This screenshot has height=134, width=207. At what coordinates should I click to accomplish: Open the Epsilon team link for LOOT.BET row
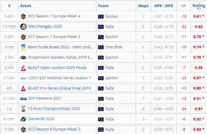click(x=112, y=78)
